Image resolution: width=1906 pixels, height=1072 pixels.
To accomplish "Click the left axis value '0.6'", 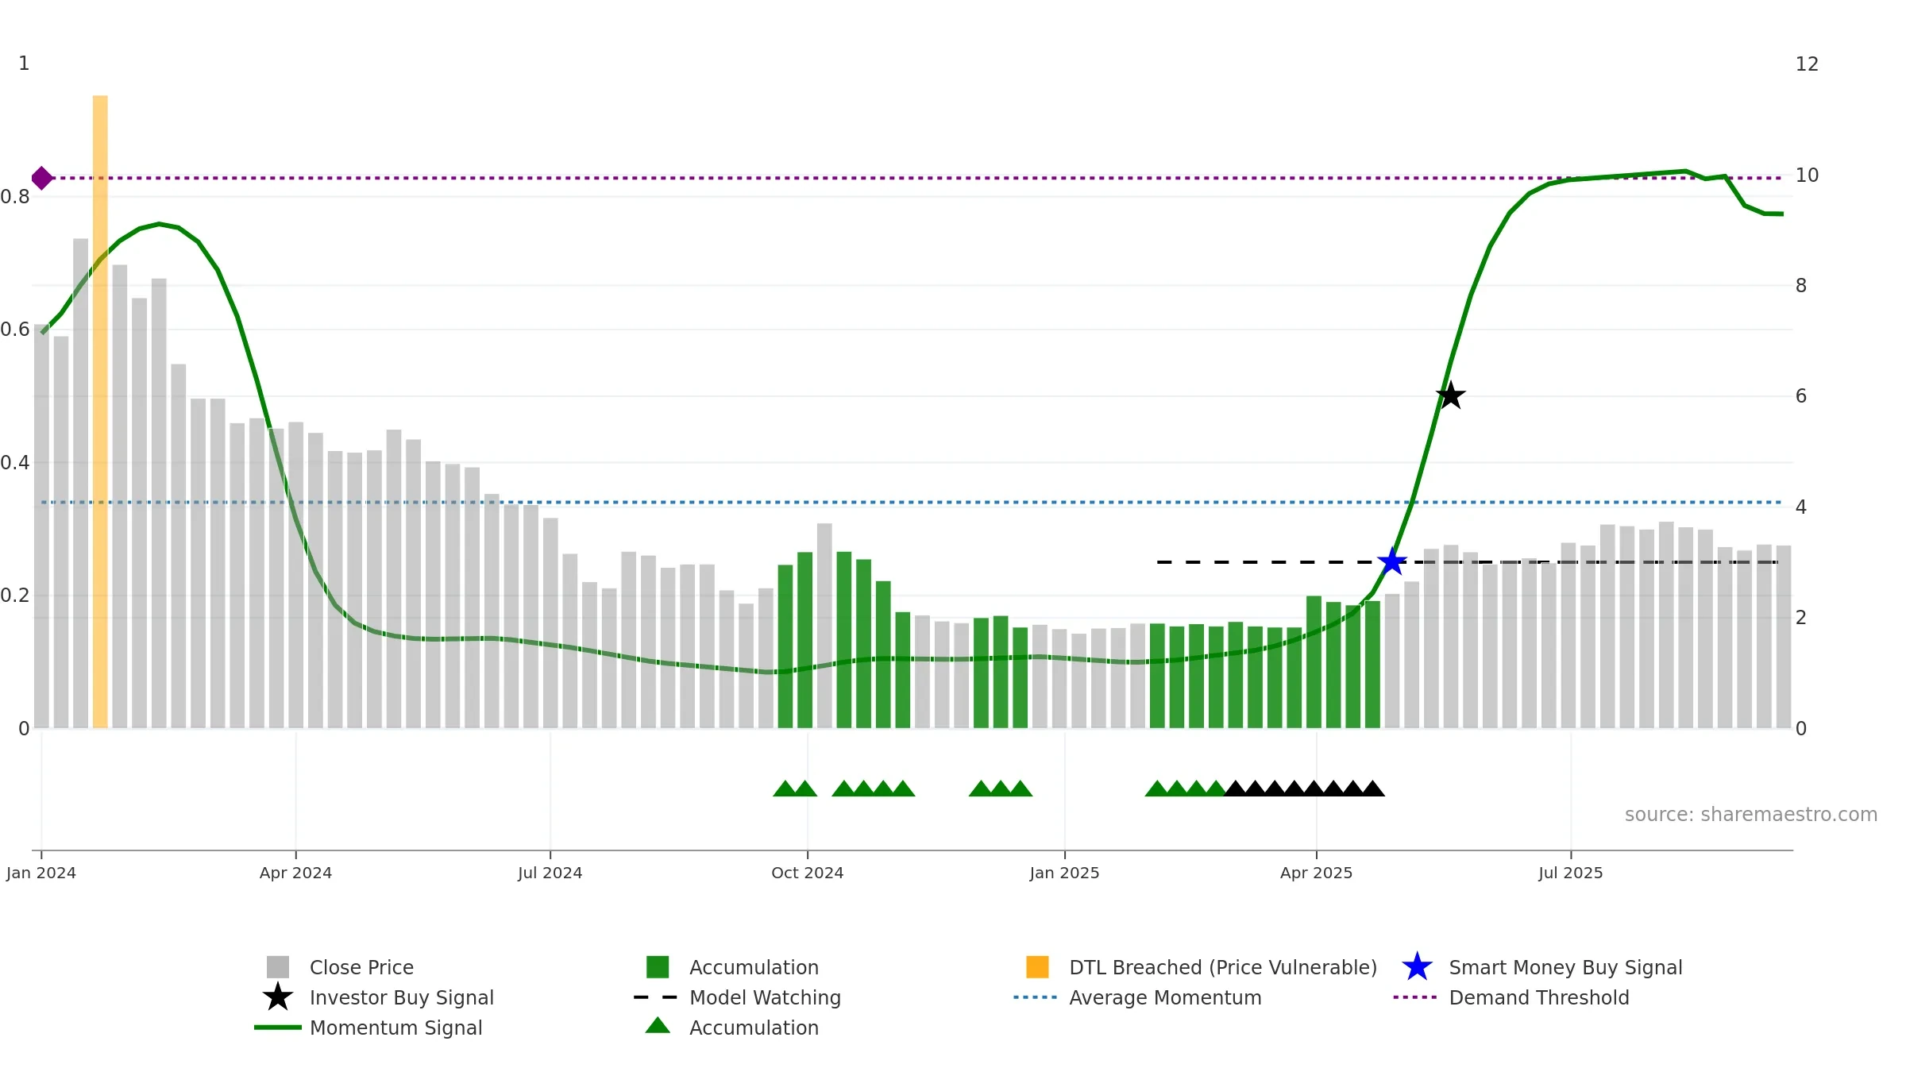I will [14, 330].
